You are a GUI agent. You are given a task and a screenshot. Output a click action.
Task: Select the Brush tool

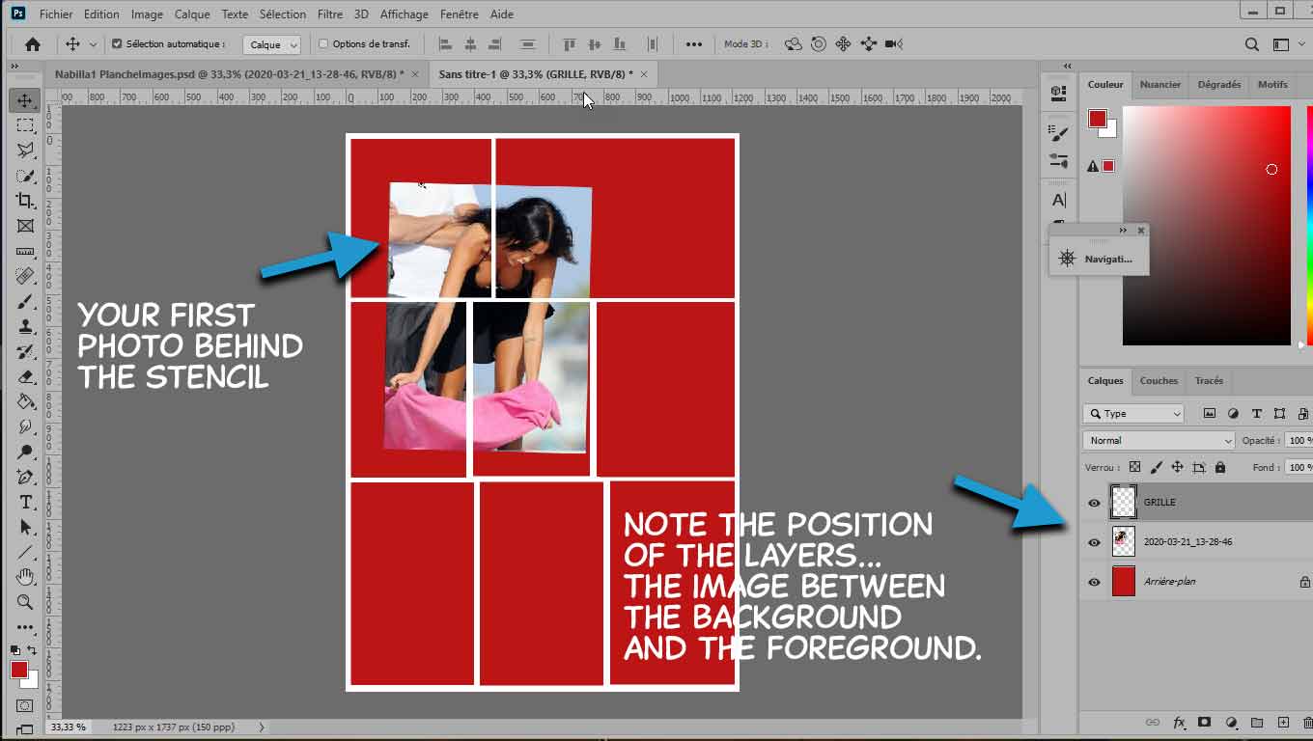pyautogui.click(x=25, y=301)
